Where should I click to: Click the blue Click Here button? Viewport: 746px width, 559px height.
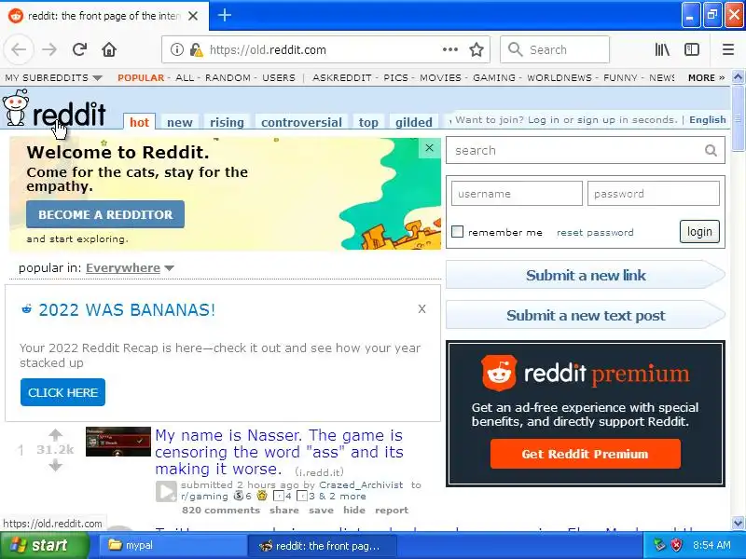pyautogui.click(x=62, y=392)
